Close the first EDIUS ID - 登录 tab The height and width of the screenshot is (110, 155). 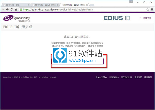pos(29,5)
